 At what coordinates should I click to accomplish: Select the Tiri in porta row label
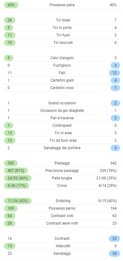tap(62, 28)
